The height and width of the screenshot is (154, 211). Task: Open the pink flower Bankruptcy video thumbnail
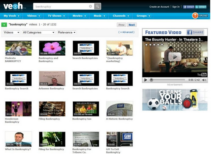(52, 48)
